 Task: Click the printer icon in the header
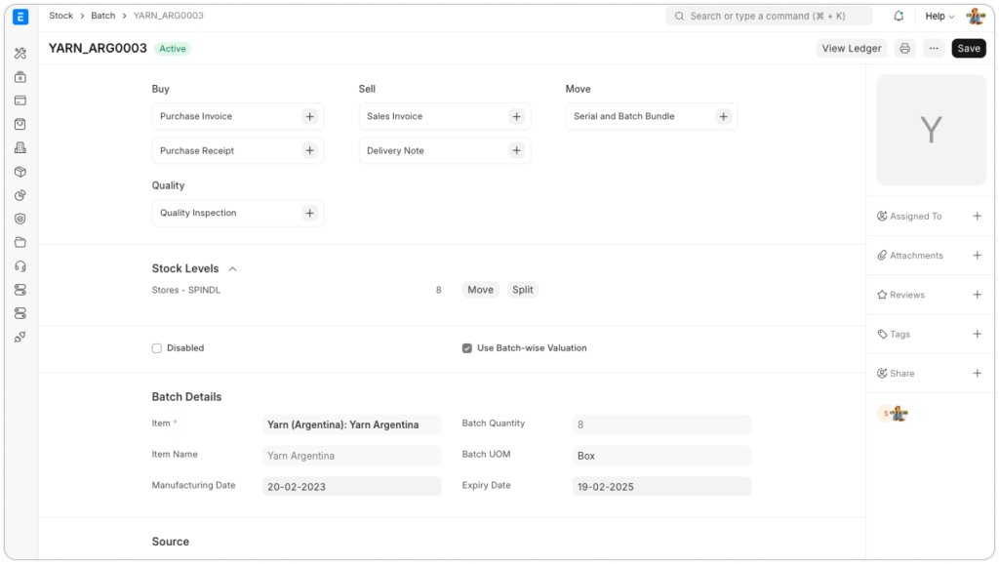[904, 49]
